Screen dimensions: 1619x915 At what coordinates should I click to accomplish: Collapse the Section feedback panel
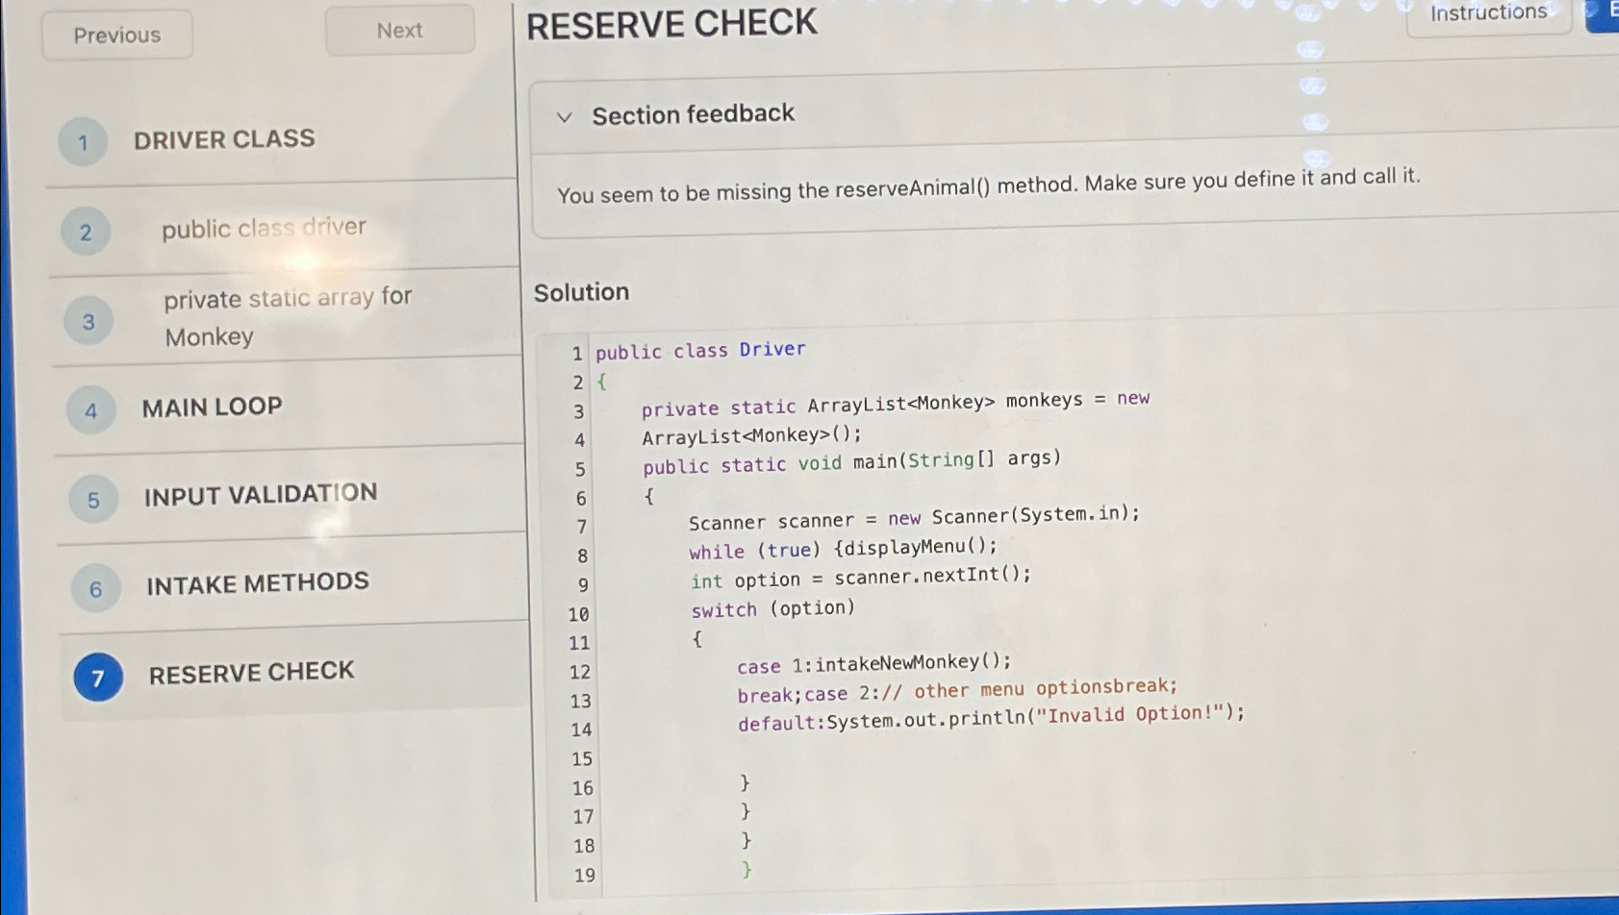tap(566, 117)
